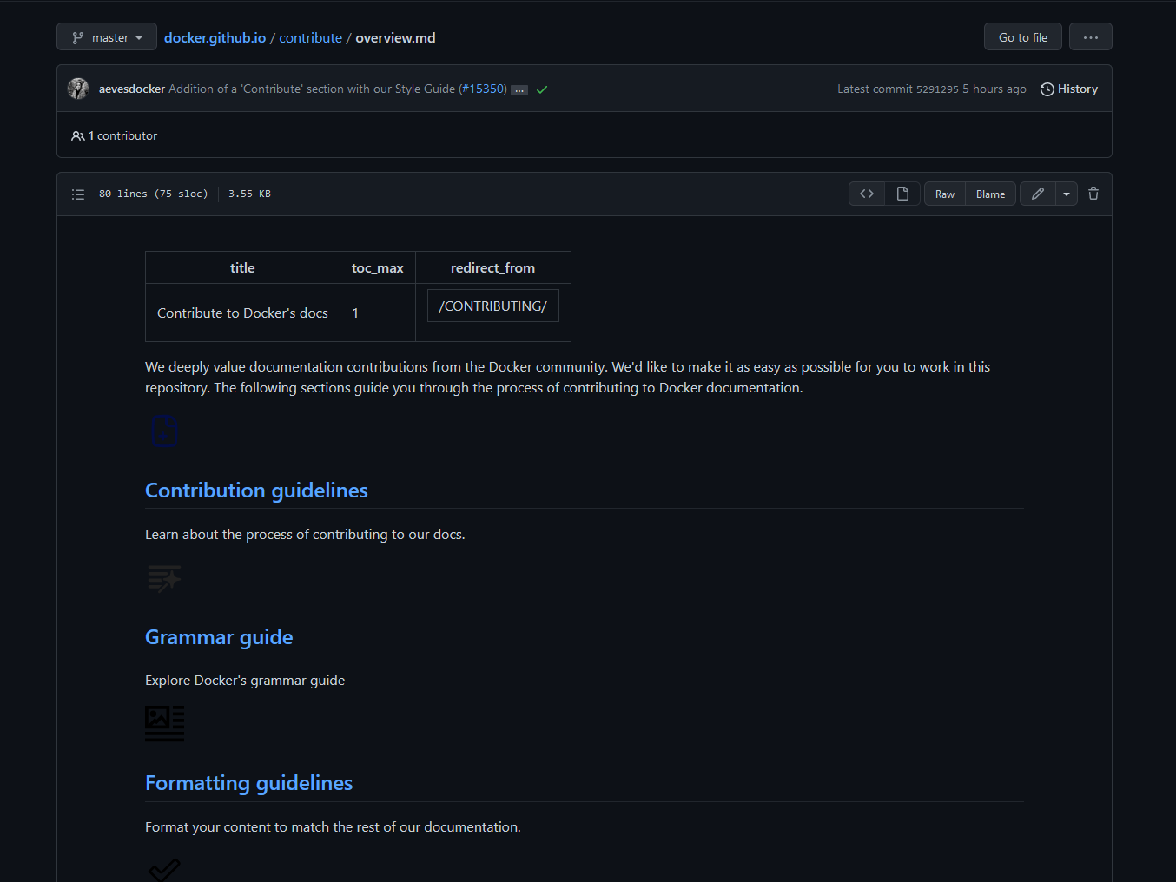Click the Go to file button

[1022, 37]
